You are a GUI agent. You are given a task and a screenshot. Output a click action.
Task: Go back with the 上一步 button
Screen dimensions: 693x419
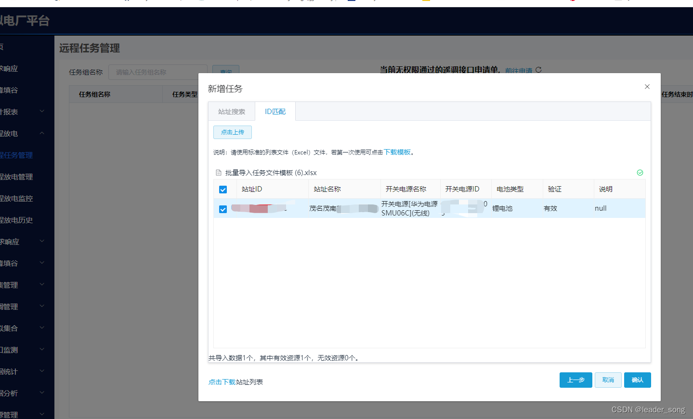point(576,380)
